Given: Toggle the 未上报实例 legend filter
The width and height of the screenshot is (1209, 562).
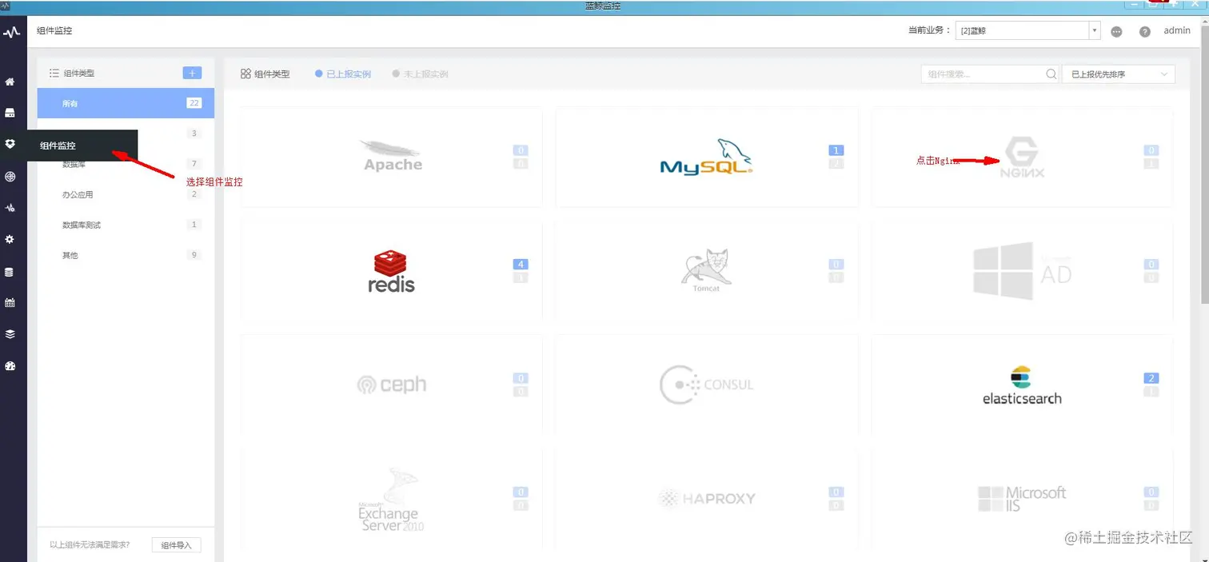Looking at the screenshot, I should point(420,74).
